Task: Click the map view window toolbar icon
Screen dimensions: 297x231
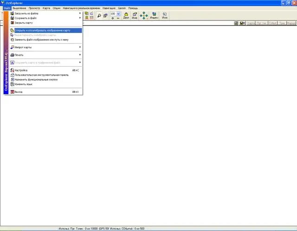Action: pyautogui.click(x=105, y=15)
